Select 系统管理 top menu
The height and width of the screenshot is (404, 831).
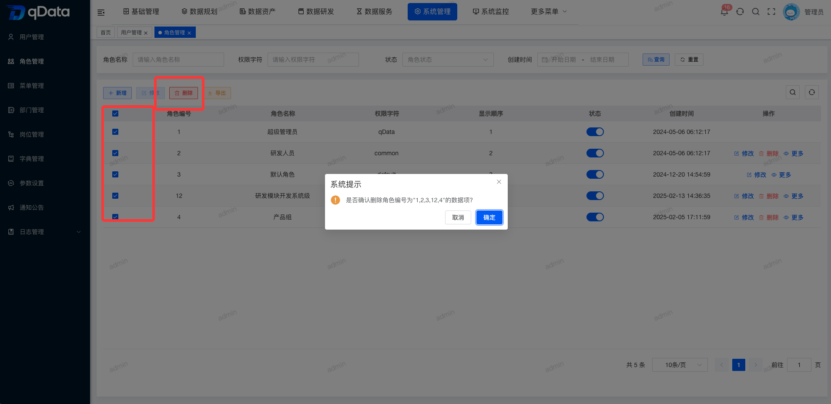tap(432, 12)
